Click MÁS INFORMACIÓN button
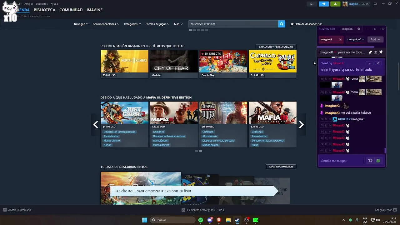This screenshot has height=225, width=400. point(281,167)
